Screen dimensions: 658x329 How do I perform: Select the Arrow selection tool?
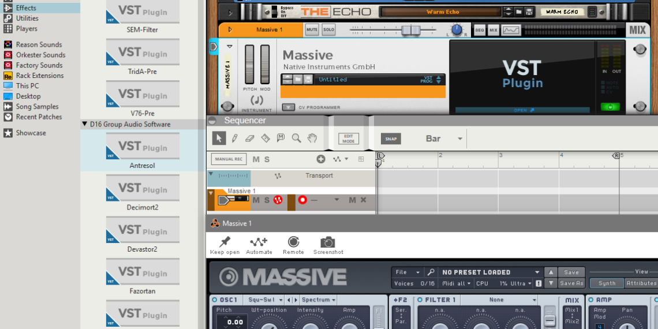click(x=219, y=138)
